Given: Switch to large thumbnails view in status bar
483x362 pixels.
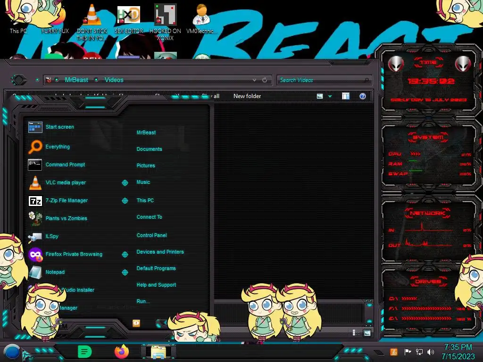Looking at the screenshot, I should [367, 333].
